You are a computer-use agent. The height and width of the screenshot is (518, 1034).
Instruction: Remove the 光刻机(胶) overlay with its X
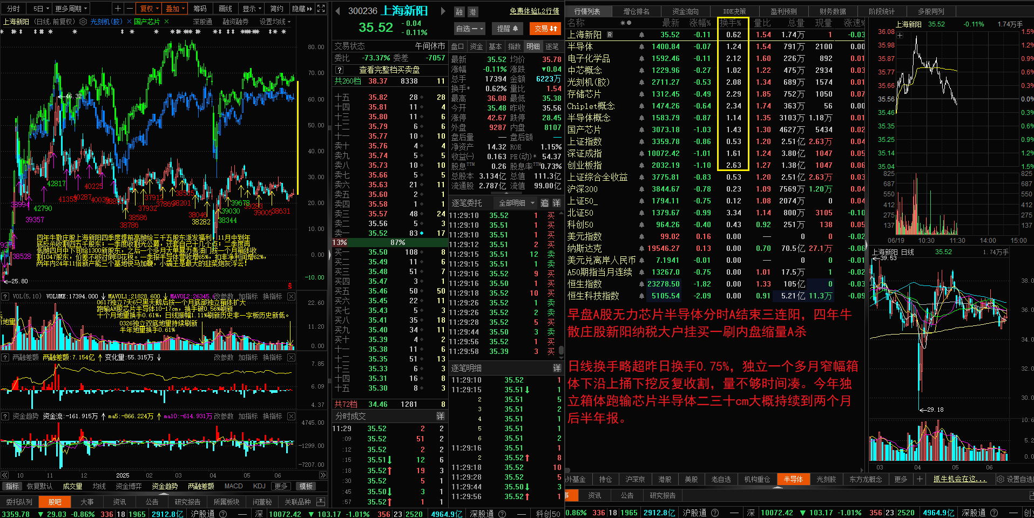pos(129,22)
